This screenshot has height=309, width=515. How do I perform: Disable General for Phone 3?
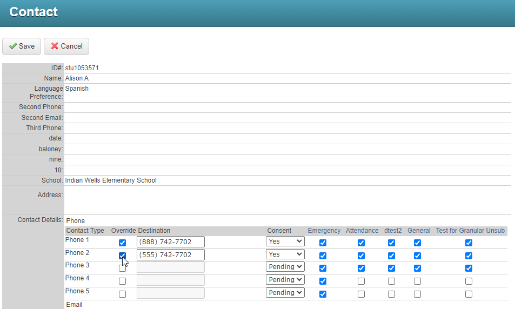point(417,268)
